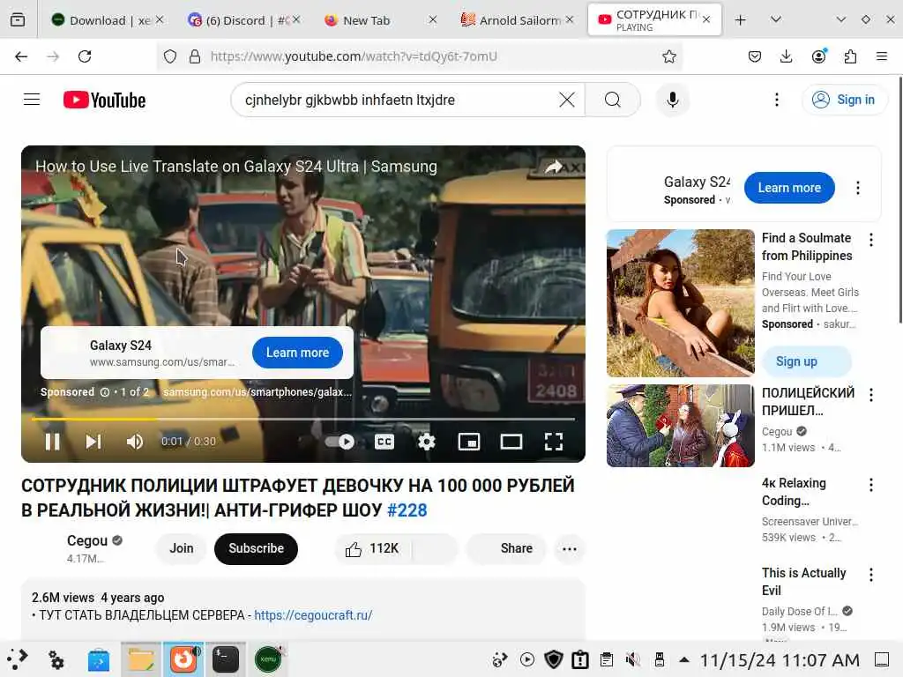Enter fullscreen mode in player
This screenshot has height=677, width=903.
coord(554,442)
